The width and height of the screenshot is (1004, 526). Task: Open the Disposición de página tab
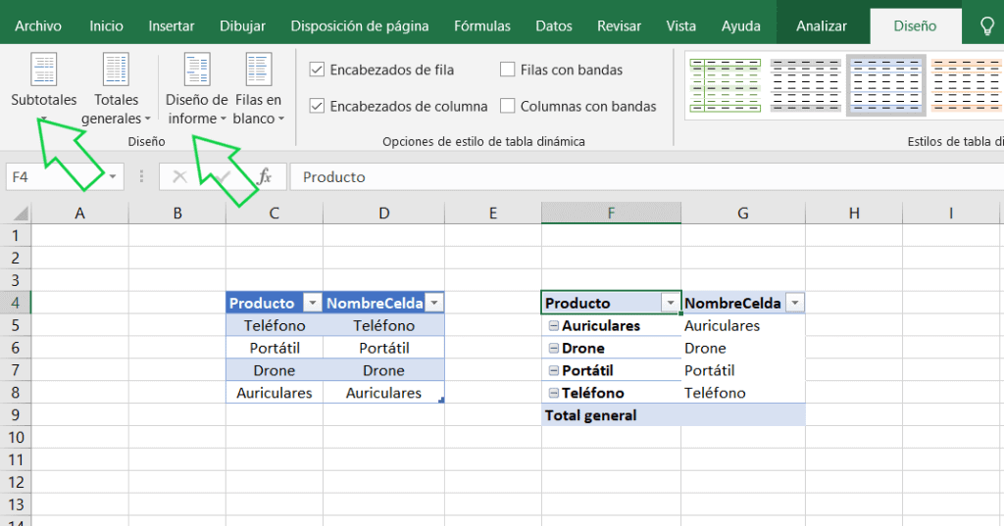tap(360, 26)
